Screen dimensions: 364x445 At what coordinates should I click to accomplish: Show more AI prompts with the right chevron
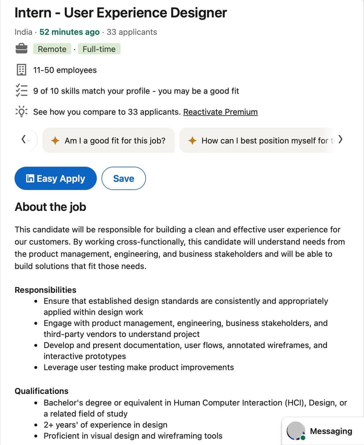pyautogui.click(x=340, y=140)
